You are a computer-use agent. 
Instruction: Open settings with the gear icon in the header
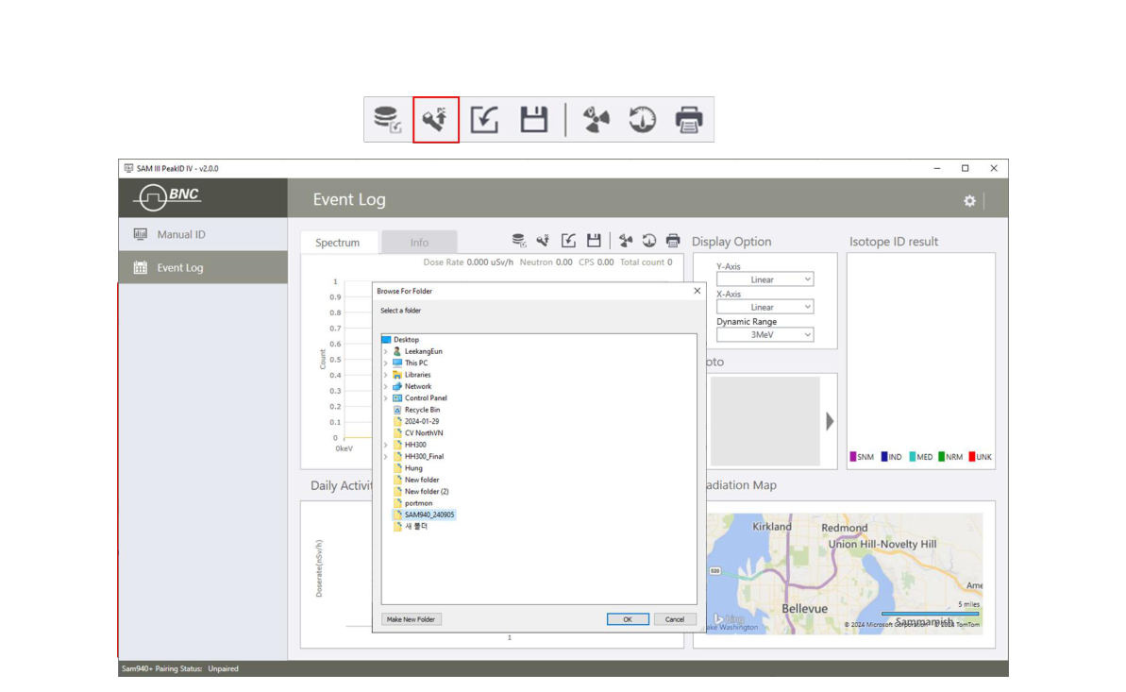point(969,200)
